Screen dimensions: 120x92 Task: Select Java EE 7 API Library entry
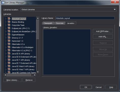pyautogui.click(x=21, y=60)
